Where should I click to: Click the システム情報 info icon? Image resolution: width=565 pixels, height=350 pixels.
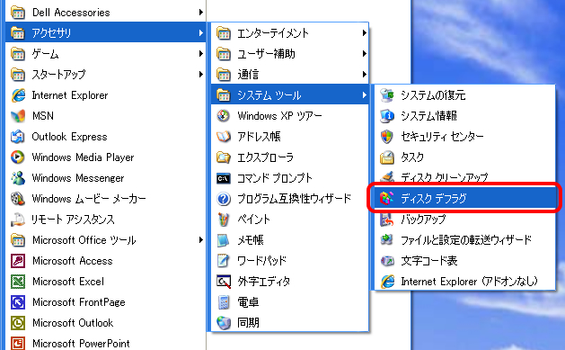point(387,116)
